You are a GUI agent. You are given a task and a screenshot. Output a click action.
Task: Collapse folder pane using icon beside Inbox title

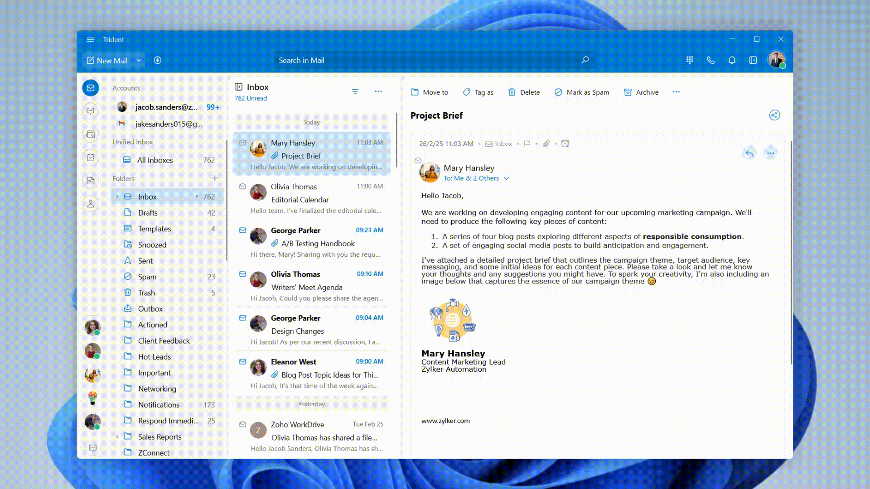tap(239, 87)
